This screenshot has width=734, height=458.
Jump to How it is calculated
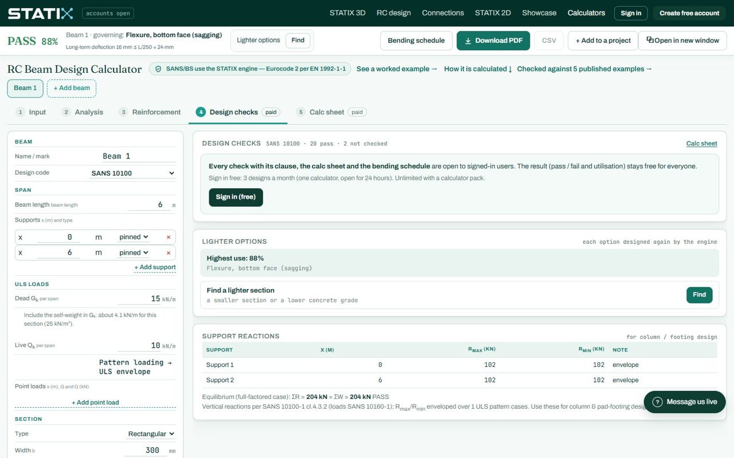pyautogui.click(x=478, y=69)
